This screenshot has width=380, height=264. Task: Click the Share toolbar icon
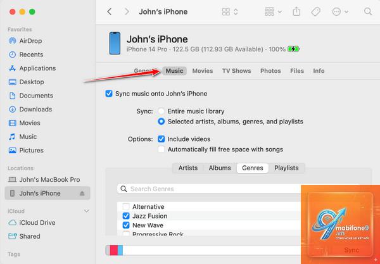[x=296, y=11]
